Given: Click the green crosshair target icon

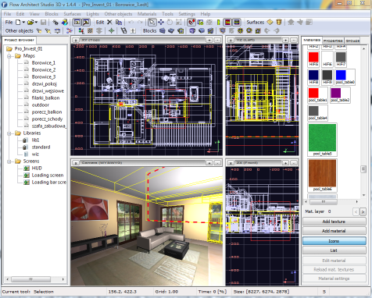Looking at the screenshot, I should coord(111,31).
